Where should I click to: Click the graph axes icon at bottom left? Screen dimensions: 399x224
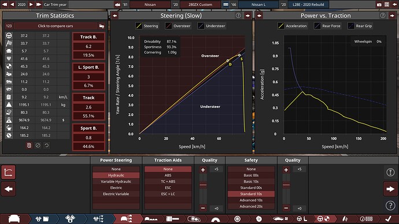pyautogui.click(x=9, y=173)
